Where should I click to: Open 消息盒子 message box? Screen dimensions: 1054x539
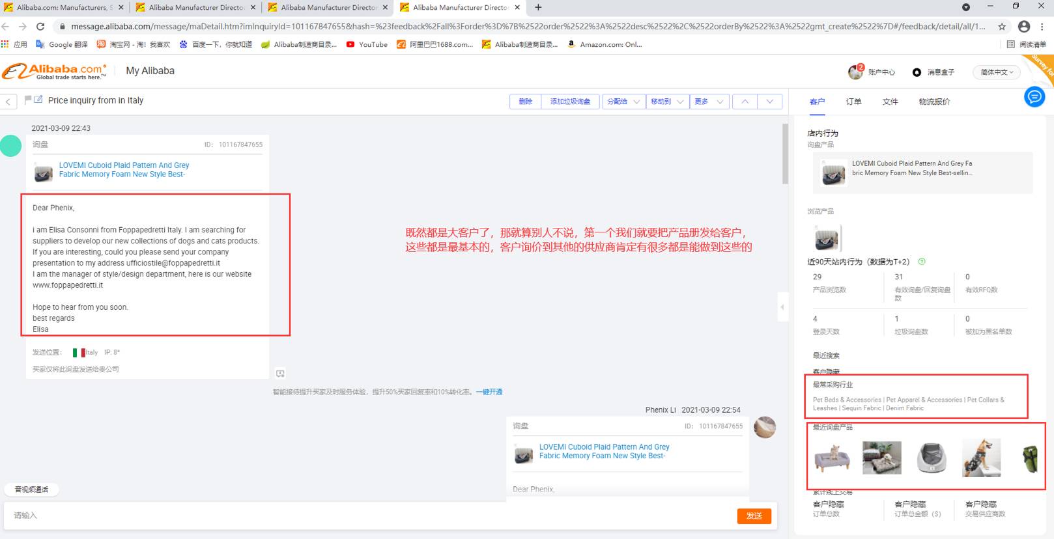pyautogui.click(x=933, y=72)
